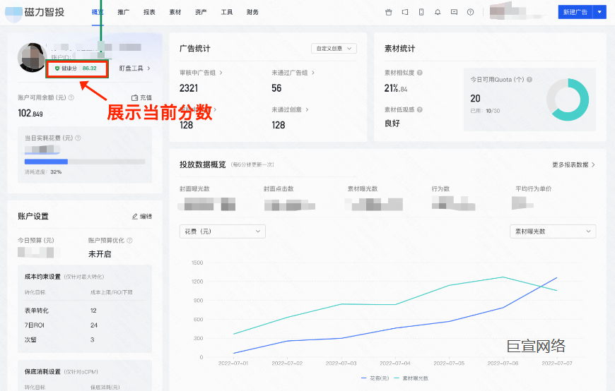Click the 行为数 metric label
This screenshot has height=391, width=615.
[440, 189]
